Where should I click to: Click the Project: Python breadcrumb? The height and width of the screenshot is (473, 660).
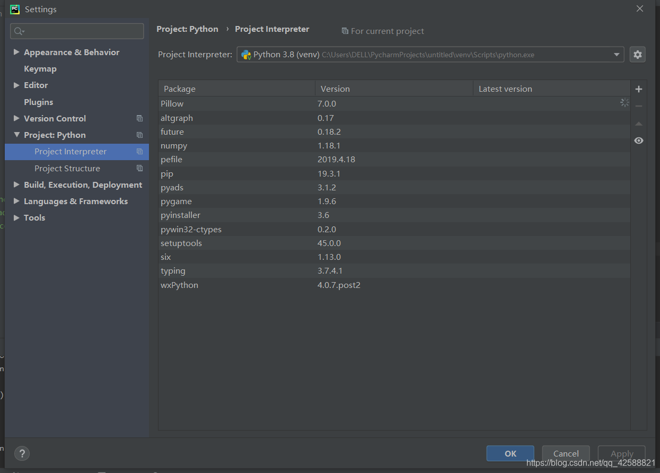[x=187, y=29]
